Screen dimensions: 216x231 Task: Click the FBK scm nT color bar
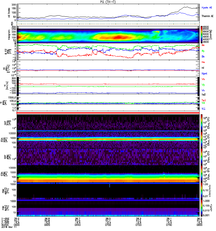point(202,208)
